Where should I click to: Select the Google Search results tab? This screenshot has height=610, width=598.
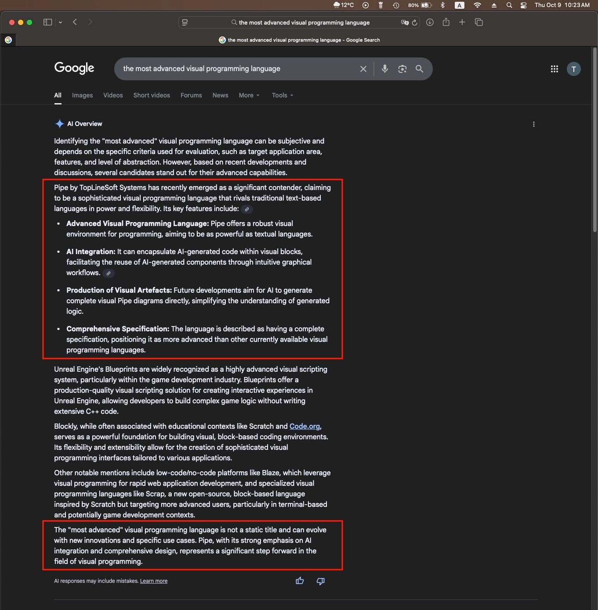click(x=299, y=40)
